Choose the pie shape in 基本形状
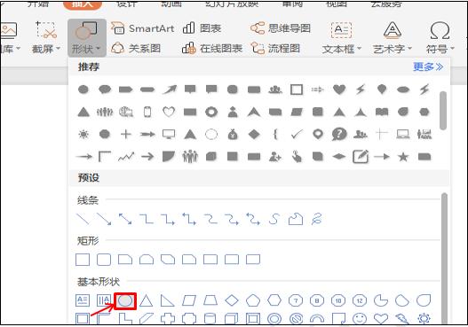 point(381,300)
